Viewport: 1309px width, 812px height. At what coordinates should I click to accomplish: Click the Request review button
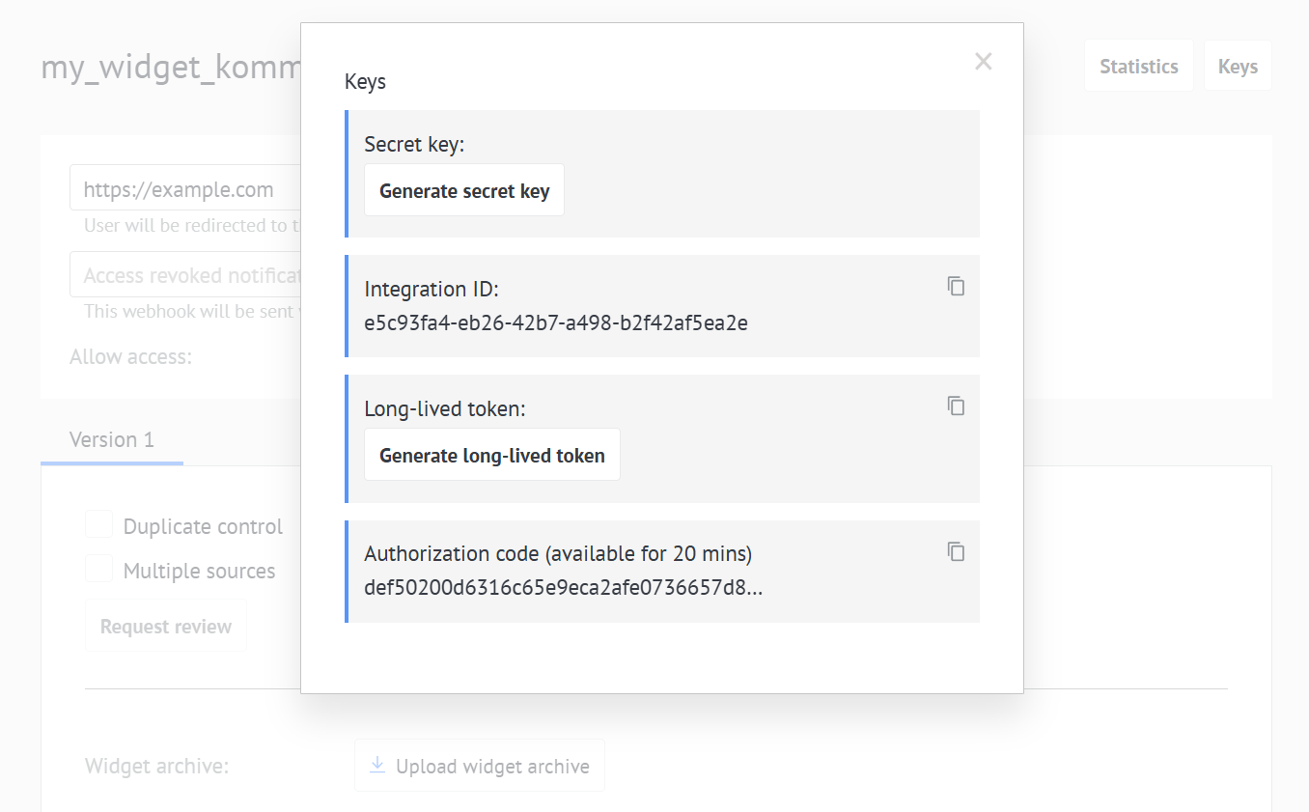point(166,627)
